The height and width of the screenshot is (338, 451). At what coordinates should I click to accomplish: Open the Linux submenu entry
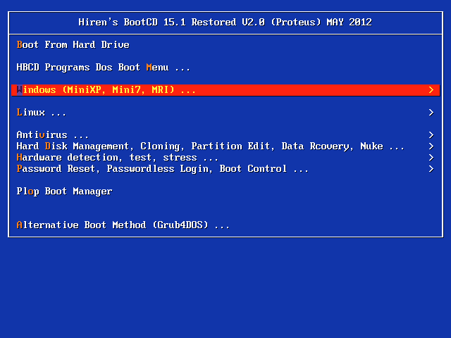pyautogui.click(x=225, y=113)
